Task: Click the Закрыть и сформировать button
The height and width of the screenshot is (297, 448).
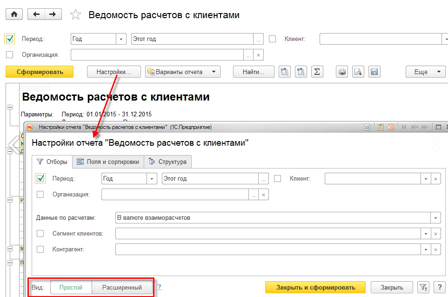Action: click(x=315, y=287)
